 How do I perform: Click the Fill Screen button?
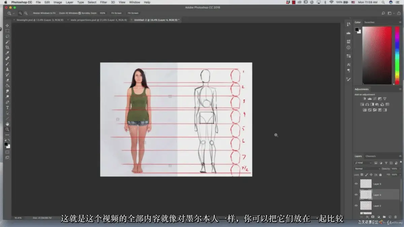(133, 13)
